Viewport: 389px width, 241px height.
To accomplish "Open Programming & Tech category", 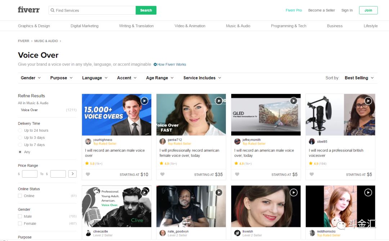I will (x=289, y=26).
